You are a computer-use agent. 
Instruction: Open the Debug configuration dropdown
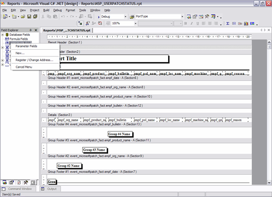(x=126, y=17)
